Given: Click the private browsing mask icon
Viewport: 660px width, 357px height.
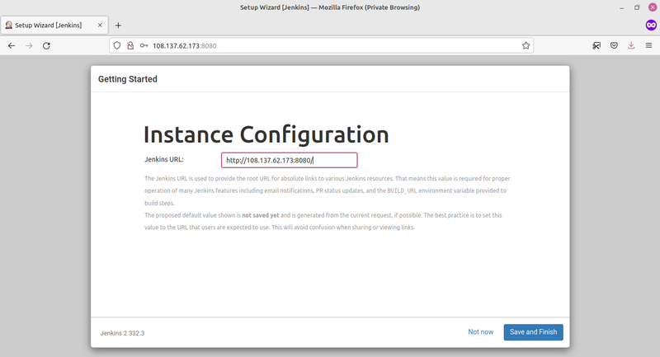Looking at the screenshot, I should 651,26.
